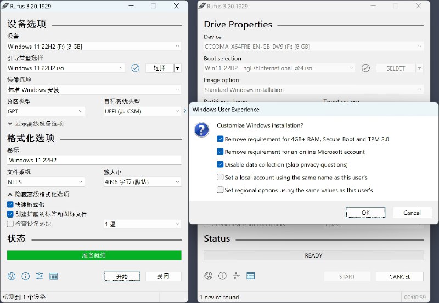This screenshot has width=439, height=303.
Task: Click the checksum checkmark icon beside Windows 11 22H2.iso
Action: pyautogui.click(x=136, y=68)
